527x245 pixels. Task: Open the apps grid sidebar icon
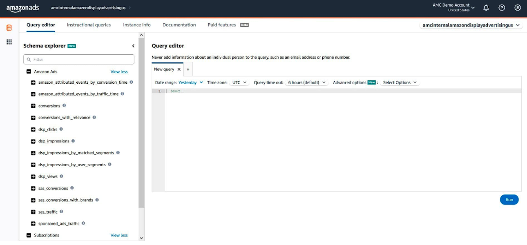coord(9,42)
